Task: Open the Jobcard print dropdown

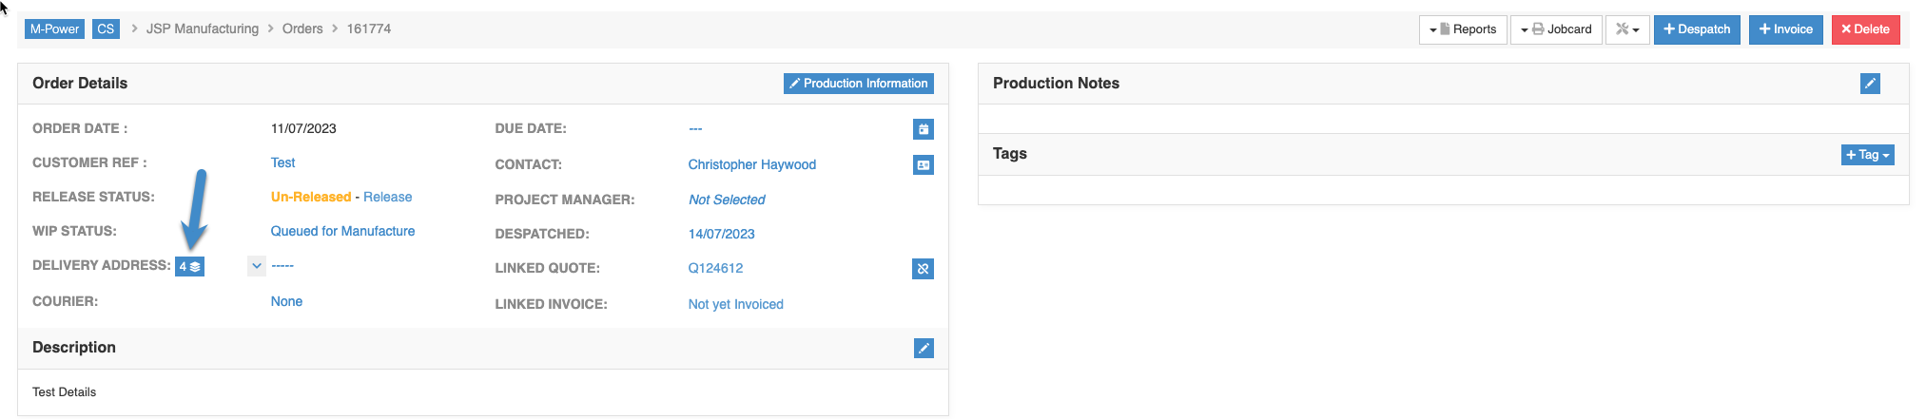Action: click(x=1556, y=29)
